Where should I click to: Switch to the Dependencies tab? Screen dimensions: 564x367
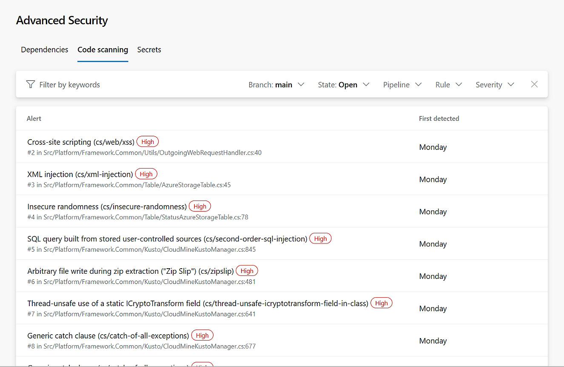click(x=44, y=50)
